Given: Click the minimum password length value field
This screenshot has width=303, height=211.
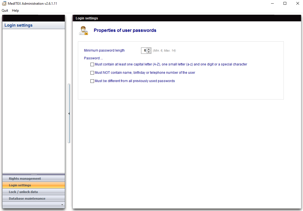Looking at the screenshot, I should [144, 50].
